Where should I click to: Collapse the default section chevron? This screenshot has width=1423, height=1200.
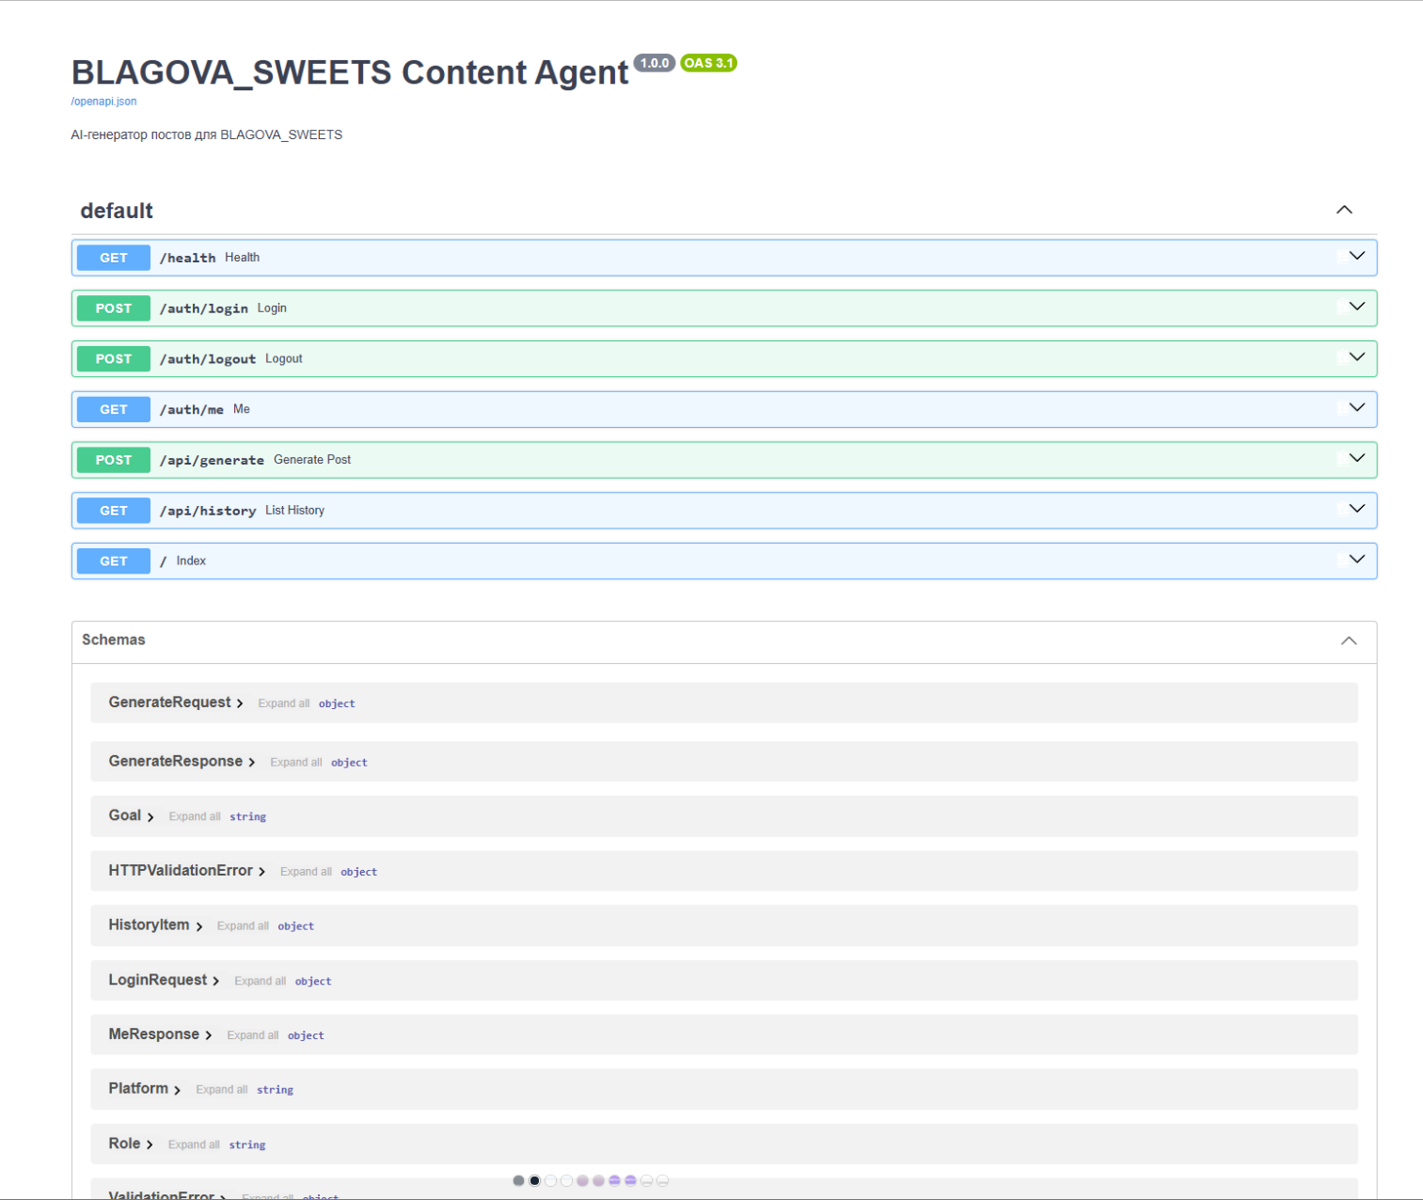click(x=1344, y=210)
